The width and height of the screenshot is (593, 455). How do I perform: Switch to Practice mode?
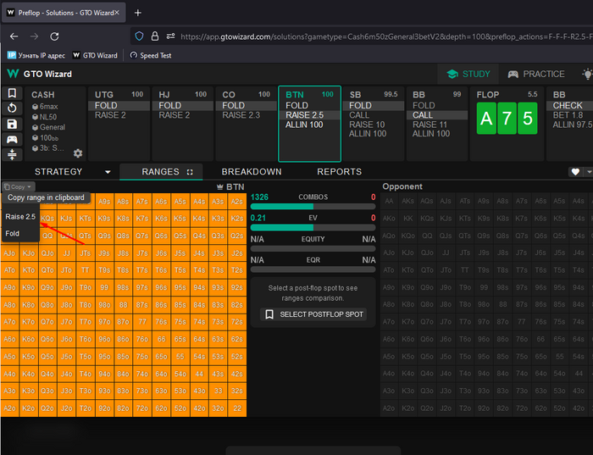pyautogui.click(x=535, y=74)
